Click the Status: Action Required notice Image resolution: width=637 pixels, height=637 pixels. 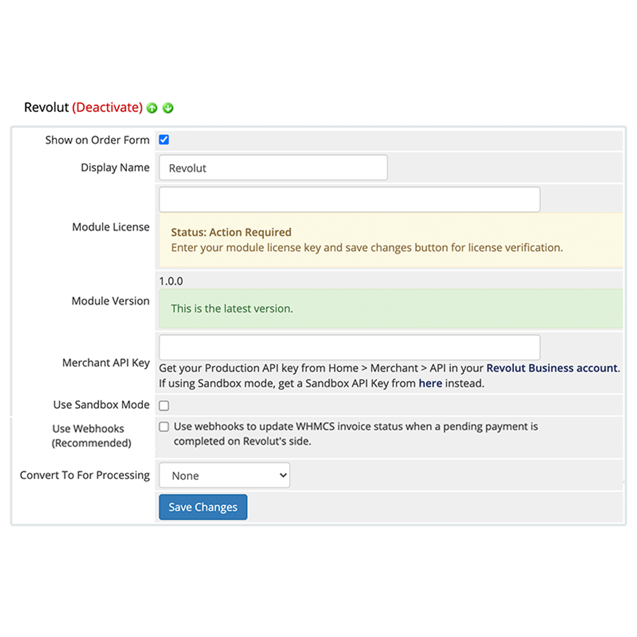pyautogui.click(x=231, y=233)
